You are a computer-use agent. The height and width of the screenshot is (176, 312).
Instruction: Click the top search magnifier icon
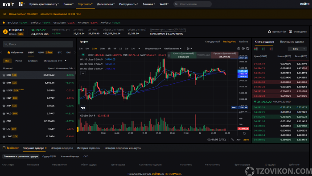click(177, 4)
